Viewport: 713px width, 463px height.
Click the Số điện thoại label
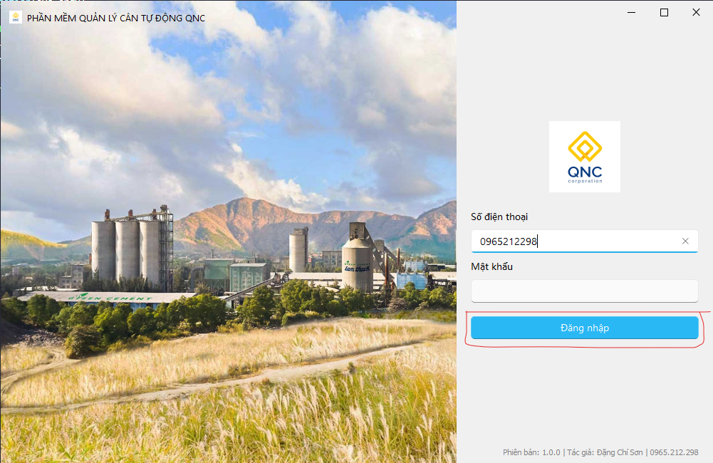499,217
